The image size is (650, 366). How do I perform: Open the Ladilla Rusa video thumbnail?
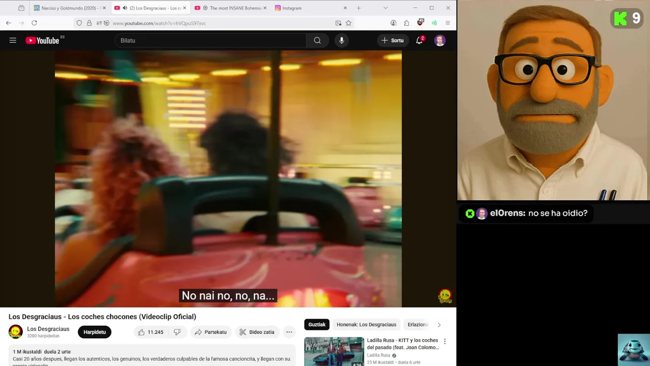tap(334, 352)
